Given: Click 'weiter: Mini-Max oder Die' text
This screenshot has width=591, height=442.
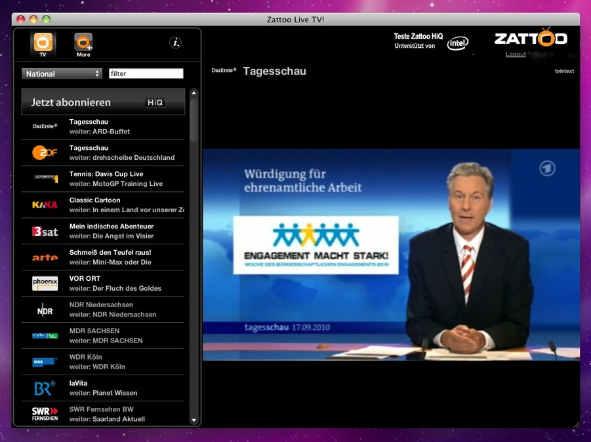Looking at the screenshot, I should [110, 262].
